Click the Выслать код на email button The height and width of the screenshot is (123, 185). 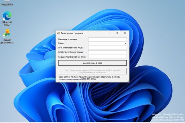92,63
